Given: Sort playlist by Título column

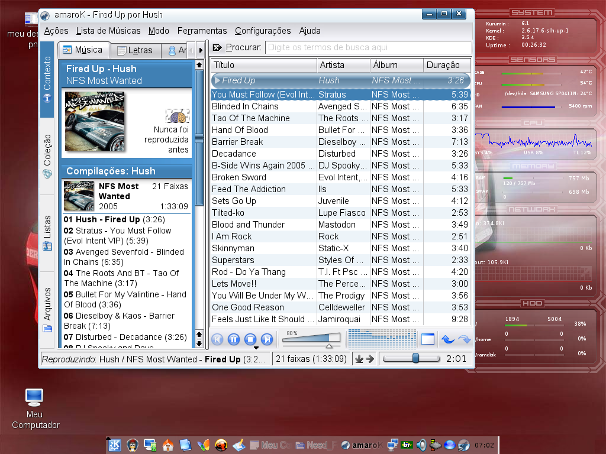Looking at the screenshot, I should click(x=263, y=65).
